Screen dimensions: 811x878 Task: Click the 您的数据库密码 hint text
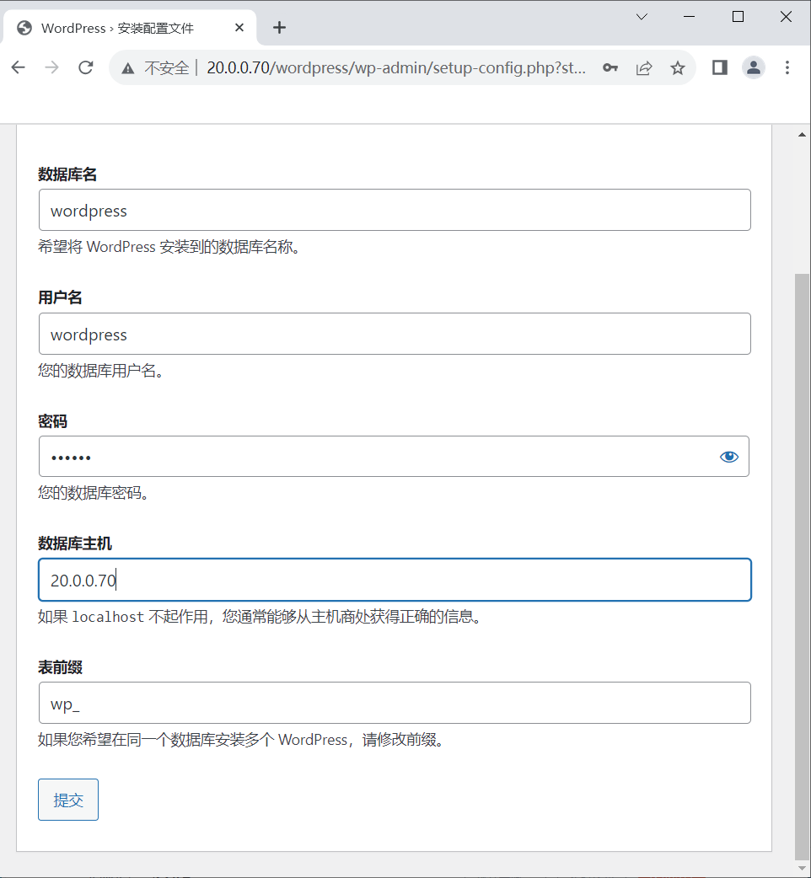click(x=94, y=493)
